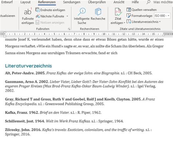173x142 pixels.
Task: Jump to next footnote via Nächste Fußnote
Action: (50, 16)
